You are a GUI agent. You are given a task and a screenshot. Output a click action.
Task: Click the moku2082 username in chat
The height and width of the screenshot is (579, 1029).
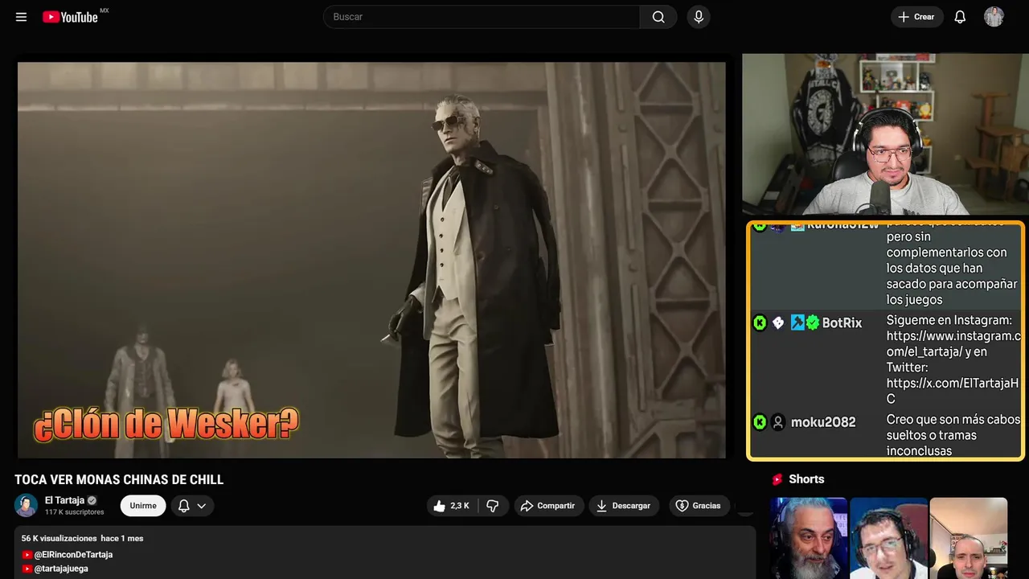[823, 422]
